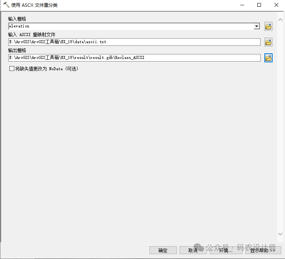Minimize the reclassify dialog window
285x259 pixels.
(x=241, y=5)
